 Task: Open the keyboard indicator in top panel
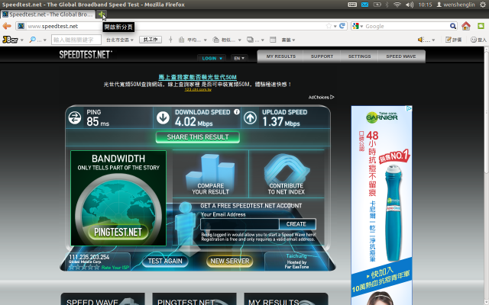[x=352, y=5]
